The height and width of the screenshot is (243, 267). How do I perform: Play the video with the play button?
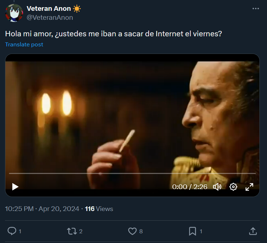15,187
